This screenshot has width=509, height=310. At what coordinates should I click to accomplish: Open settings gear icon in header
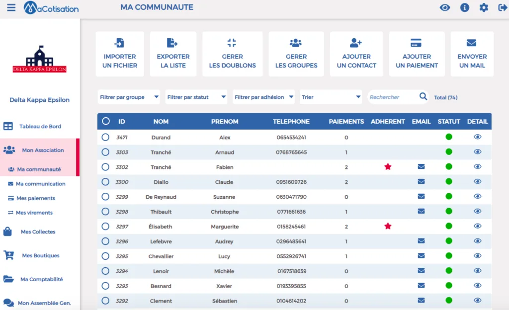tap(484, 7)
